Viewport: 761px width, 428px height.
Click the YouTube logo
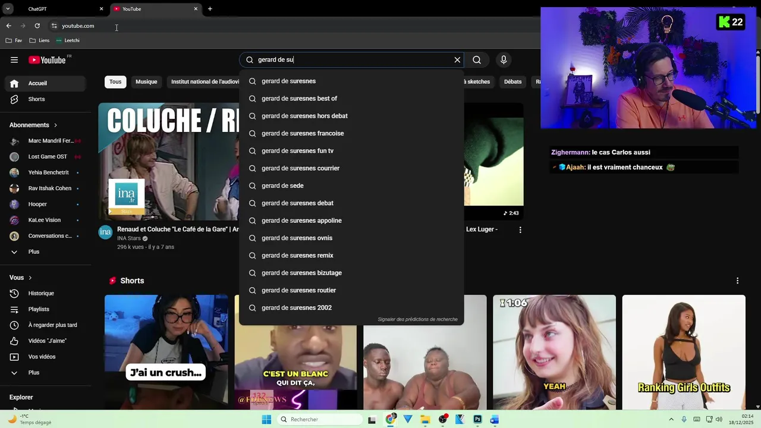pos(47,60)
